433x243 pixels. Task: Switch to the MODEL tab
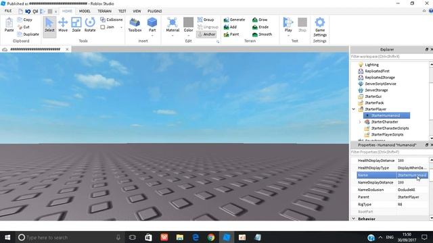tap(85, 11)
